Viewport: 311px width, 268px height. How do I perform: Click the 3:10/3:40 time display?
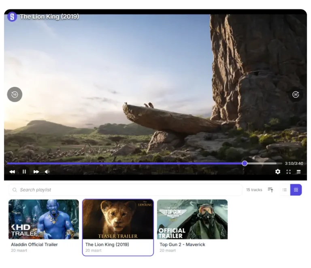pyautogui.click(x=294, y=163)
